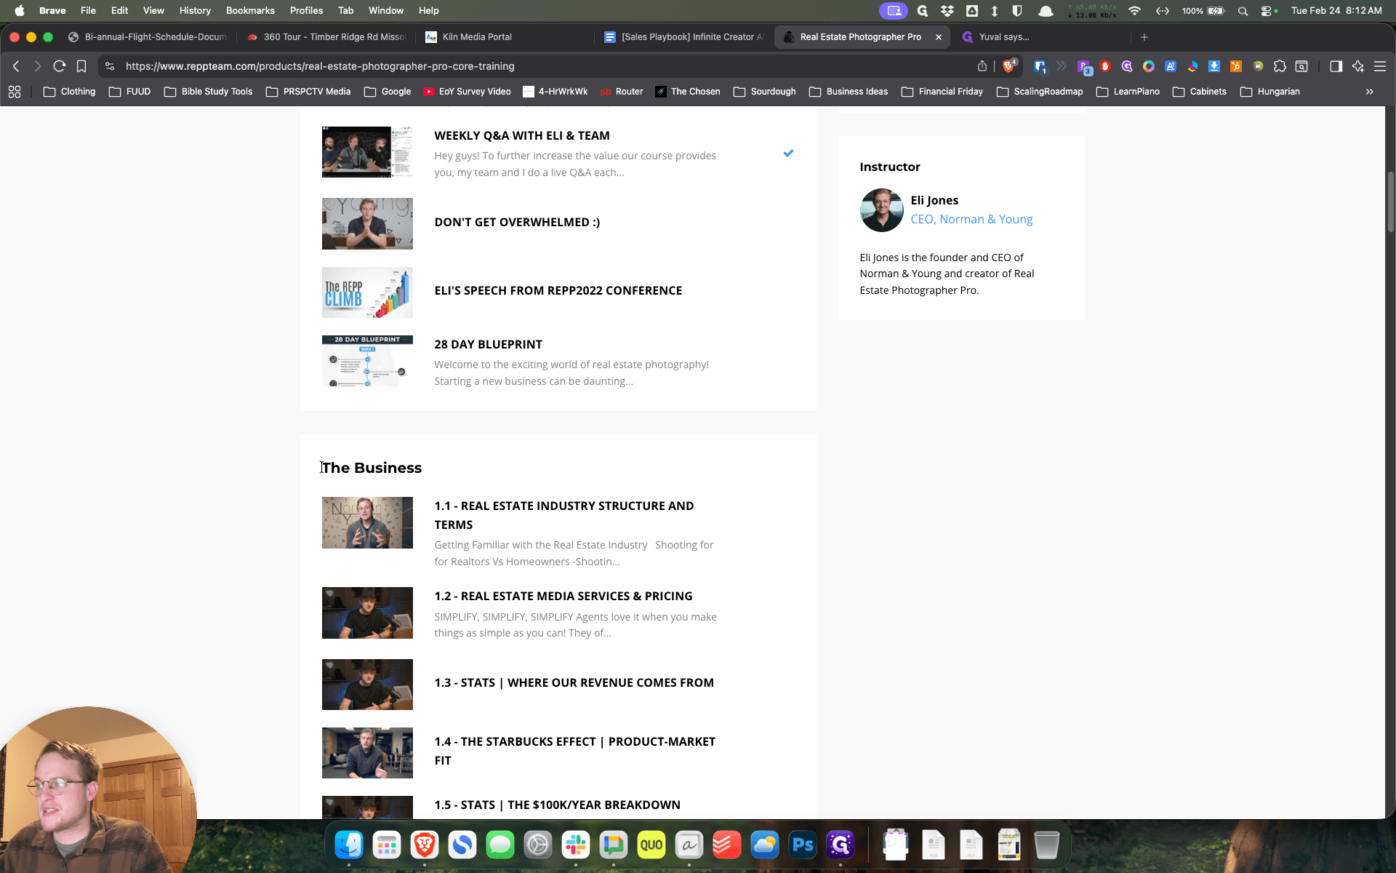Expand the bookmarks overflow chevron
This screenshot has height=873, width=1396.
(x=1370, y=92)
